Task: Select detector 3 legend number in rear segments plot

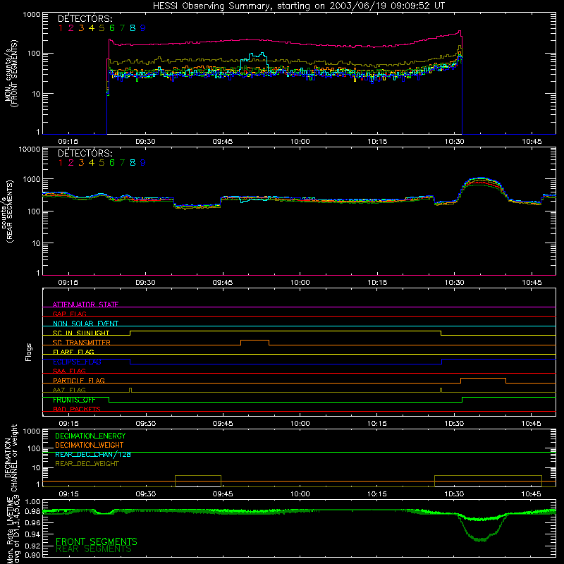Action: click(x=81, y=163)
